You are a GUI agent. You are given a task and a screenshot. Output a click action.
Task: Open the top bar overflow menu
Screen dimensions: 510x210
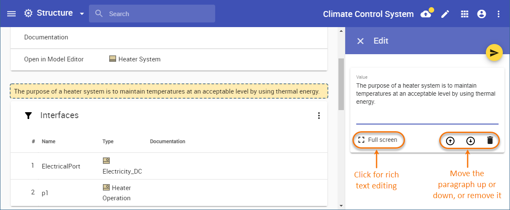[499, 14]
